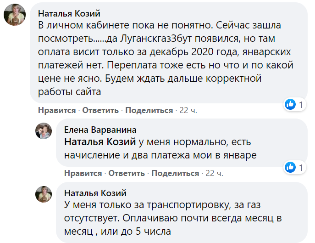This screenshot has height=243, width=315.
Task: Click Наталья Козий's avatar on the top comment
Action: click(15, 15)
